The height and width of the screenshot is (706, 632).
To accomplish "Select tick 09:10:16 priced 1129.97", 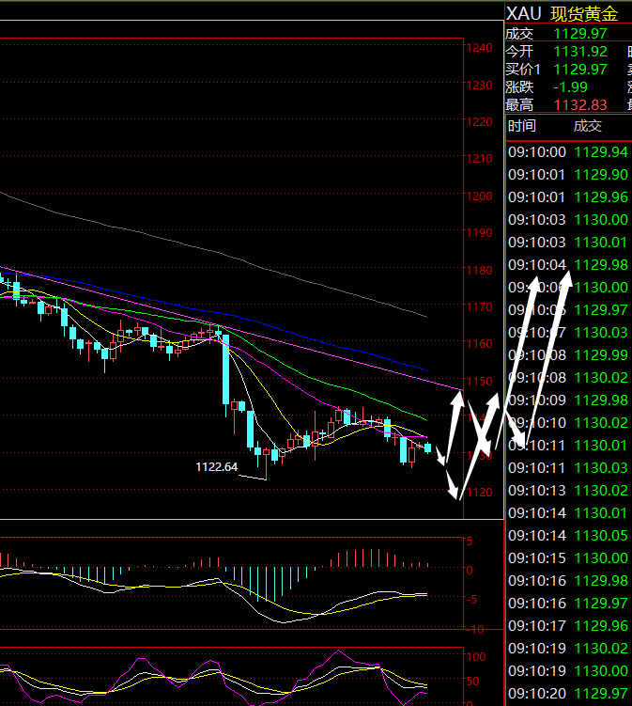I will [568, 604].
